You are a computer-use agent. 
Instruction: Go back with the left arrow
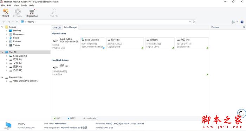[x=4, y=22]
